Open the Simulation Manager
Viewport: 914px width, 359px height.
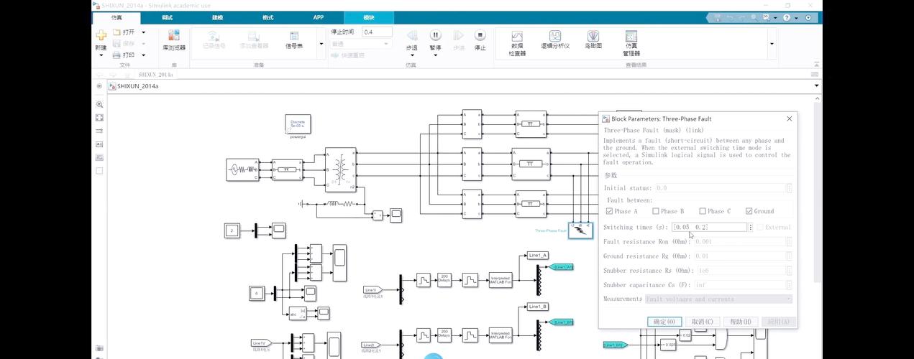[631, 43]
